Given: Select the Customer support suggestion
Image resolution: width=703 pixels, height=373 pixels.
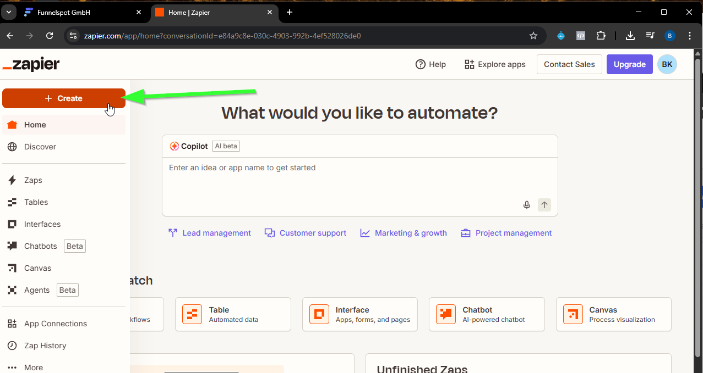Looking at the screenshot, I should [x=306, y=233].
